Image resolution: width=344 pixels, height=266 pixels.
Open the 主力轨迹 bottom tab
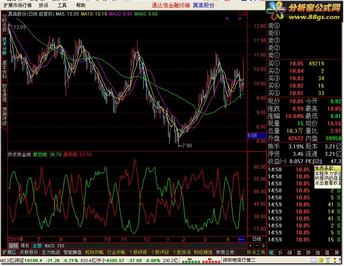pos(51,252)
